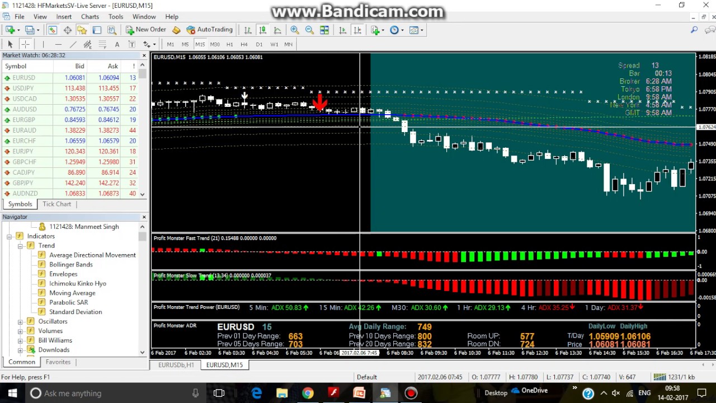Toggle AutoTrading on or off
Viewport: 716px width, 403px height.
(209, 30)
